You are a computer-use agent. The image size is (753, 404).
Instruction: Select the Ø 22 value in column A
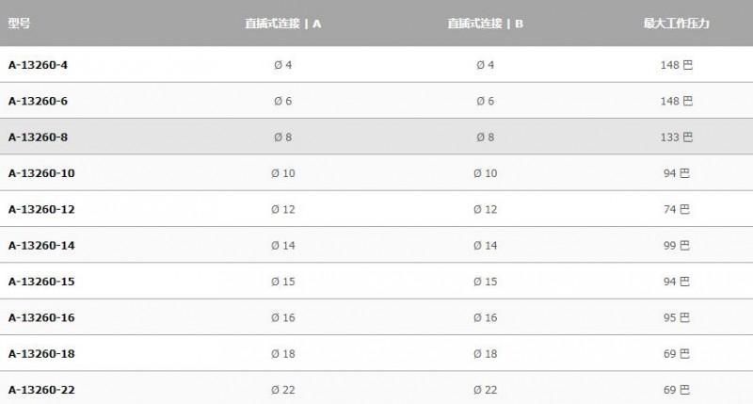[283, 390]
